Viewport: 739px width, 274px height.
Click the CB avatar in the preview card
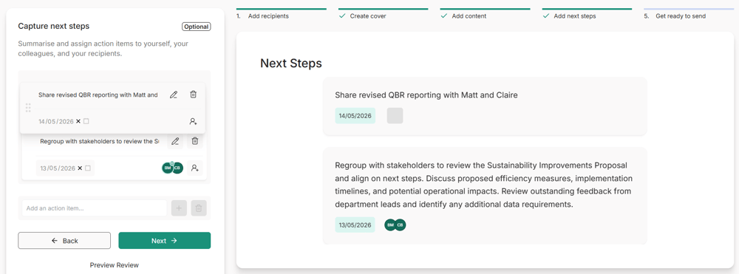400,225
